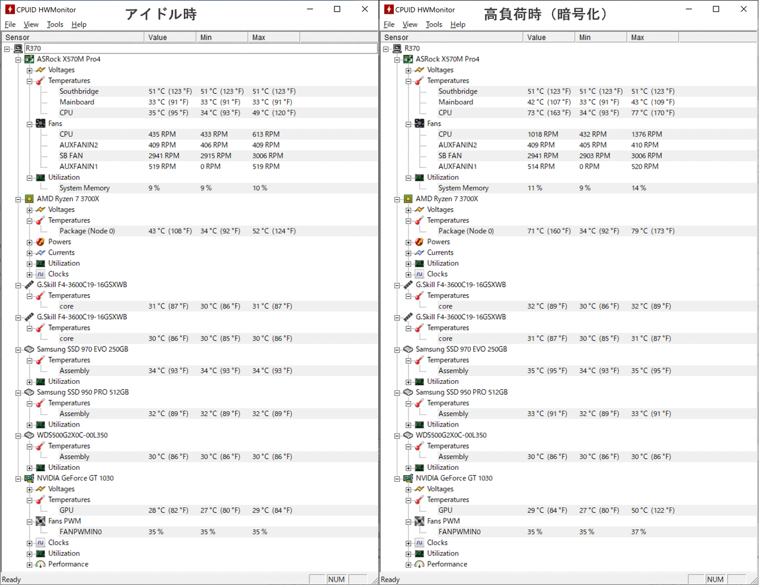Collapse AMD Ryzen 7 3700X node in right window
759x585 pixels.
point(397,199)
